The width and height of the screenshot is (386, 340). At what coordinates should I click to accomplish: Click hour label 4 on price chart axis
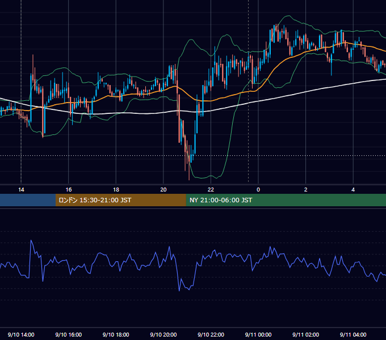pyautogui.click(x=353, y=190)
